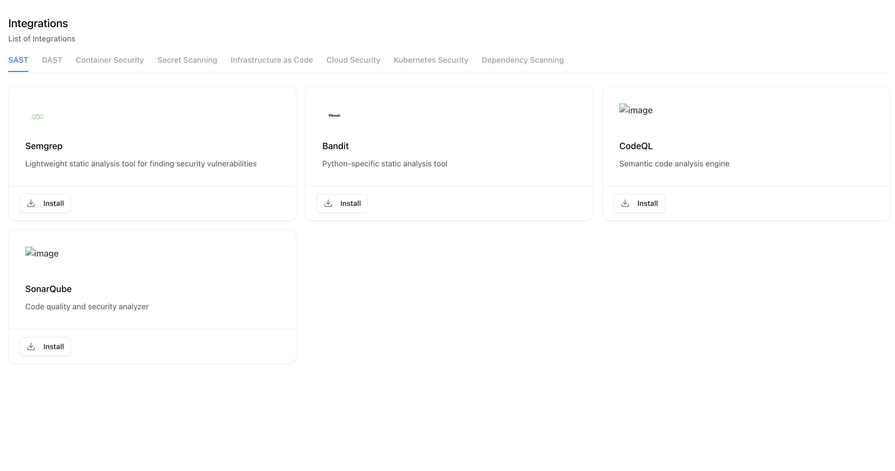The image size is (895, 471).
Task: Switch to Kubernetes Security tab
Action: coord(431,60)
